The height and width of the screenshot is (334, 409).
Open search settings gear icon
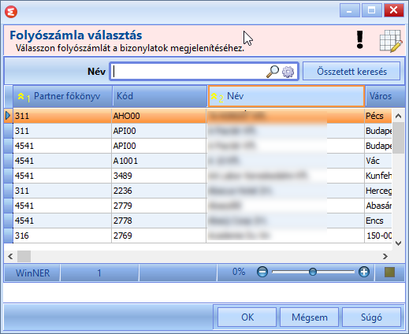(288, 72)
